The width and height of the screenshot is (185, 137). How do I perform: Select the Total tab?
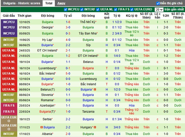click(49, 3)
